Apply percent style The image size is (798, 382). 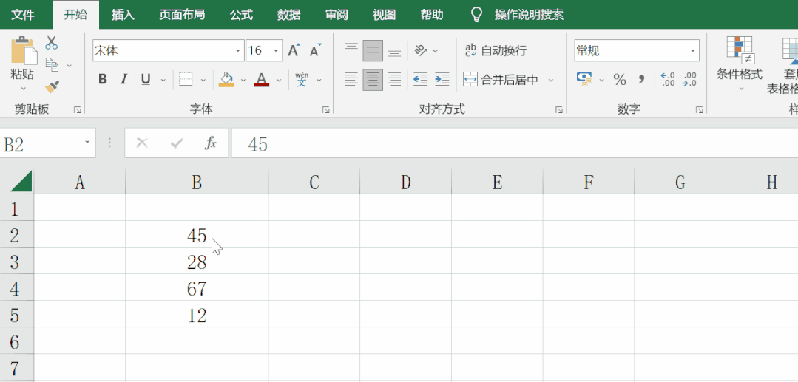coord(619,79)
